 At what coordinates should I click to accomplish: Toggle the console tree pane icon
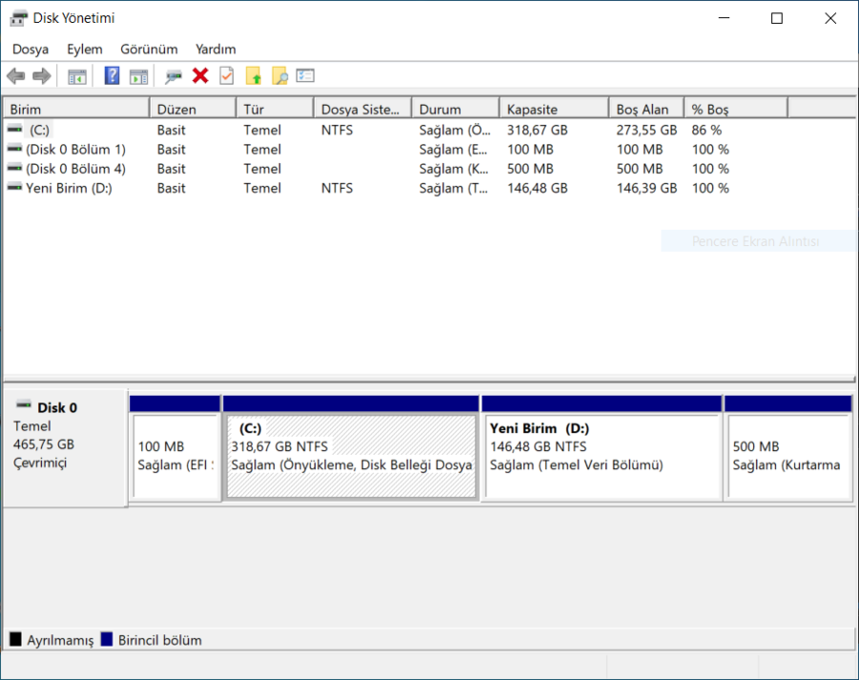(x=77, y=76)
